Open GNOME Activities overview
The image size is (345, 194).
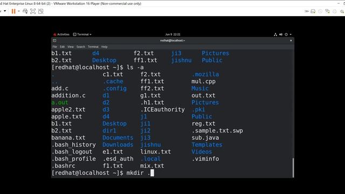61,34
